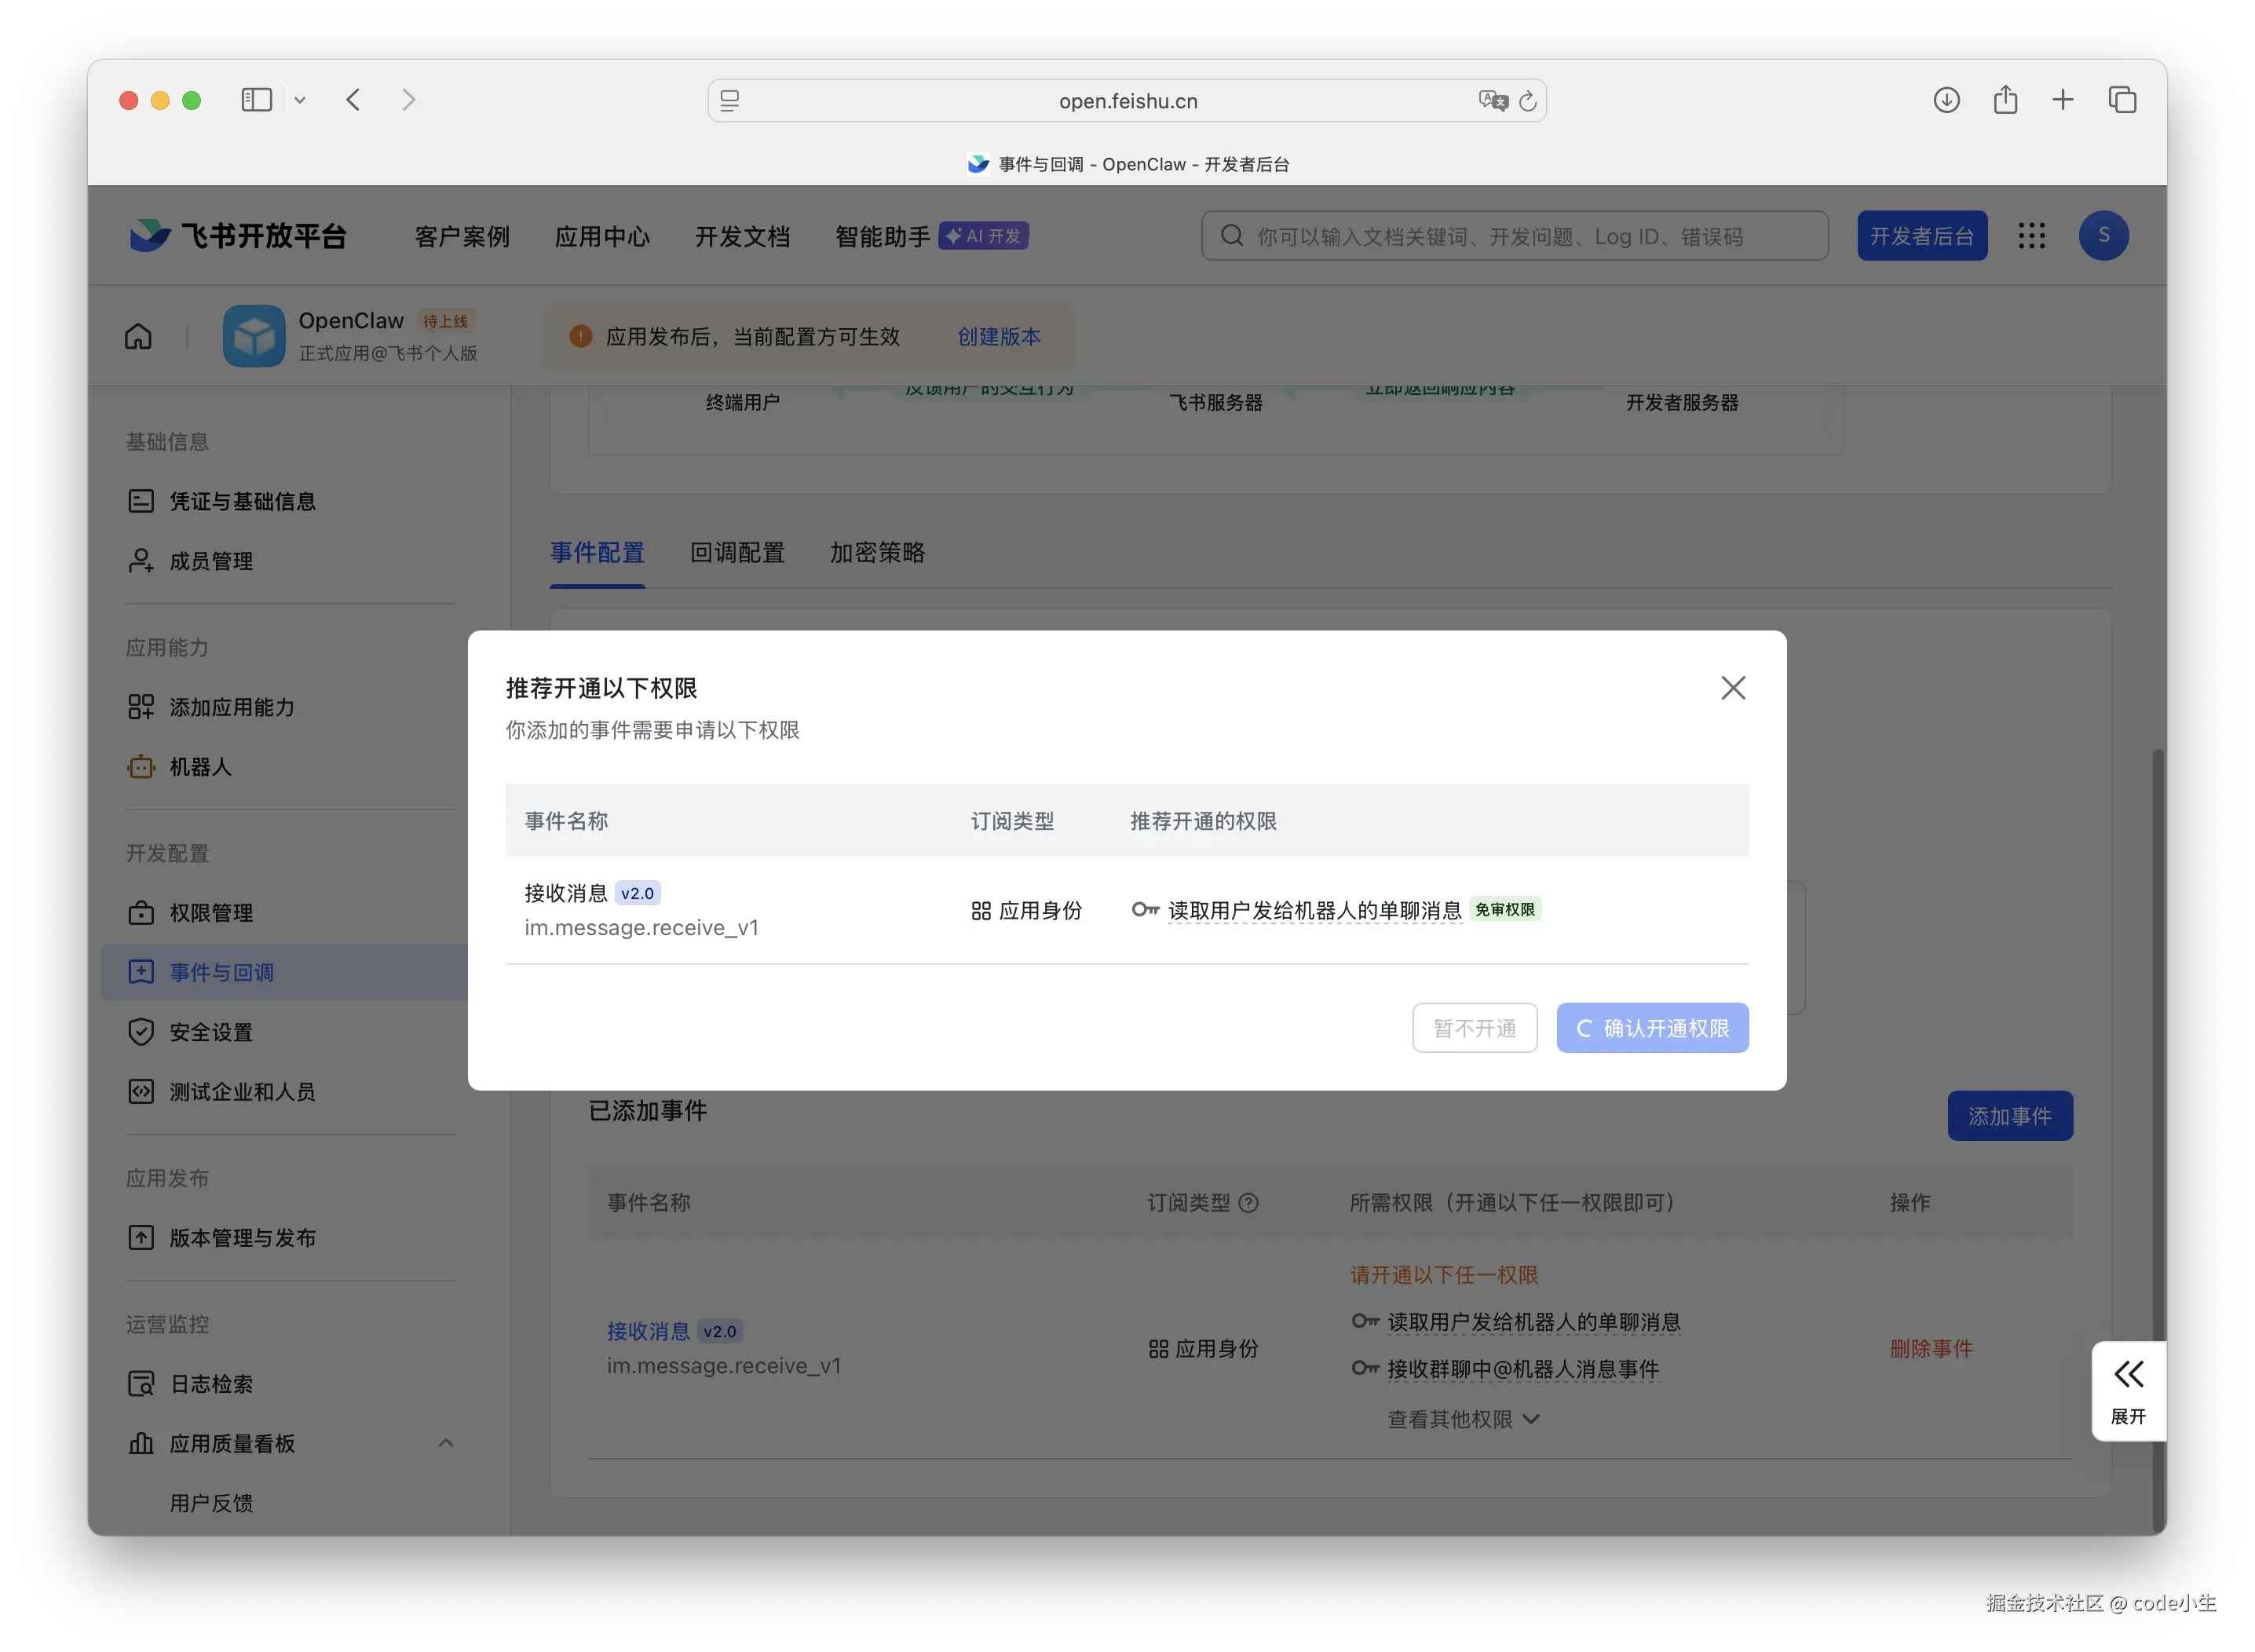Open the tab overview icon
Viewport: 2255px width, 1652px height.
pos(2122,100)
